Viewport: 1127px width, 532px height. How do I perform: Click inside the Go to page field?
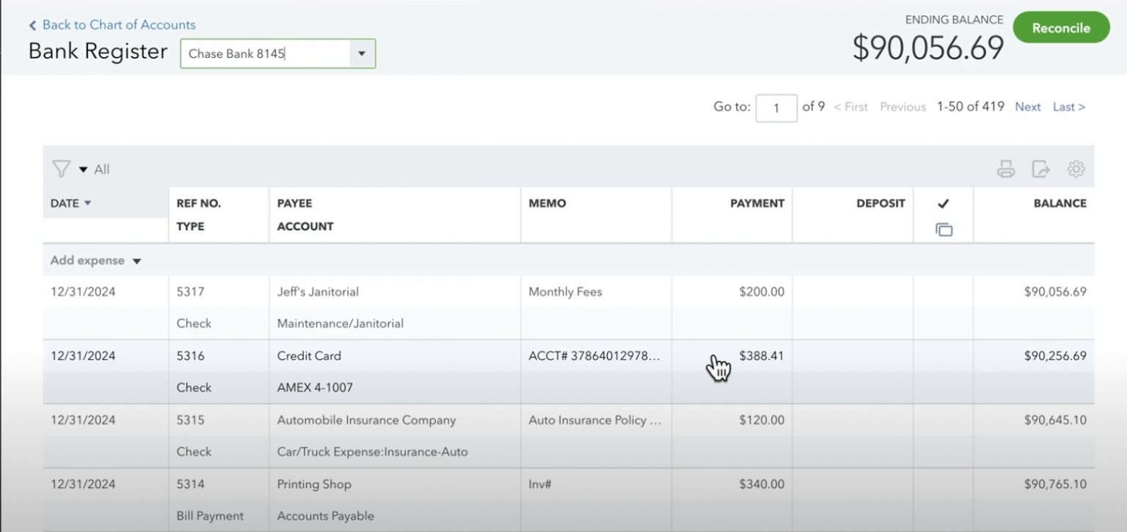[776, 107]
